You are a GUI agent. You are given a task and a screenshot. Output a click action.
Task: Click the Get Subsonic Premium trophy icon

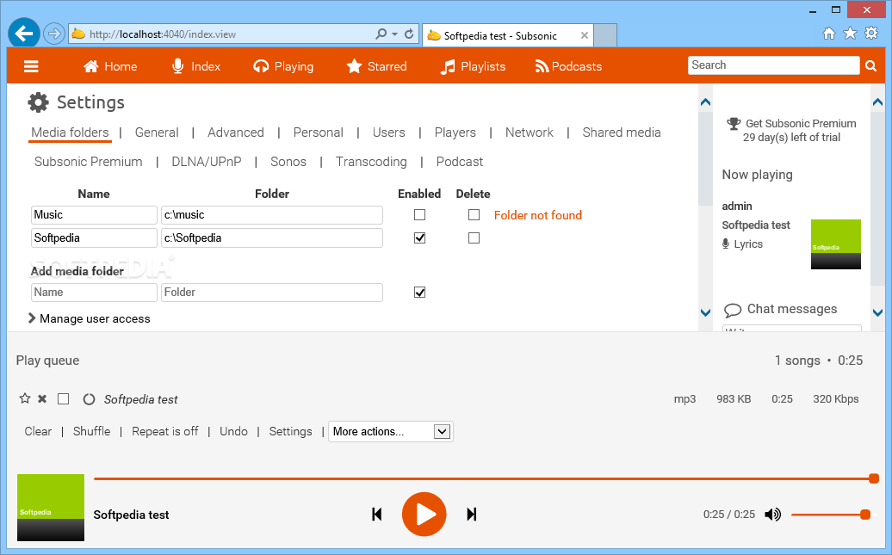[x=734, y=124]
